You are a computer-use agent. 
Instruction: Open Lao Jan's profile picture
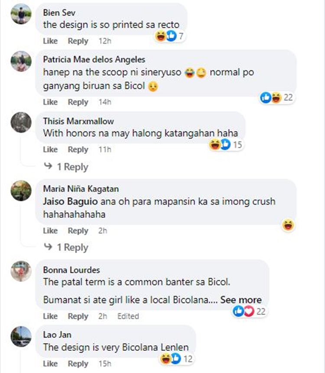[21, 336]
